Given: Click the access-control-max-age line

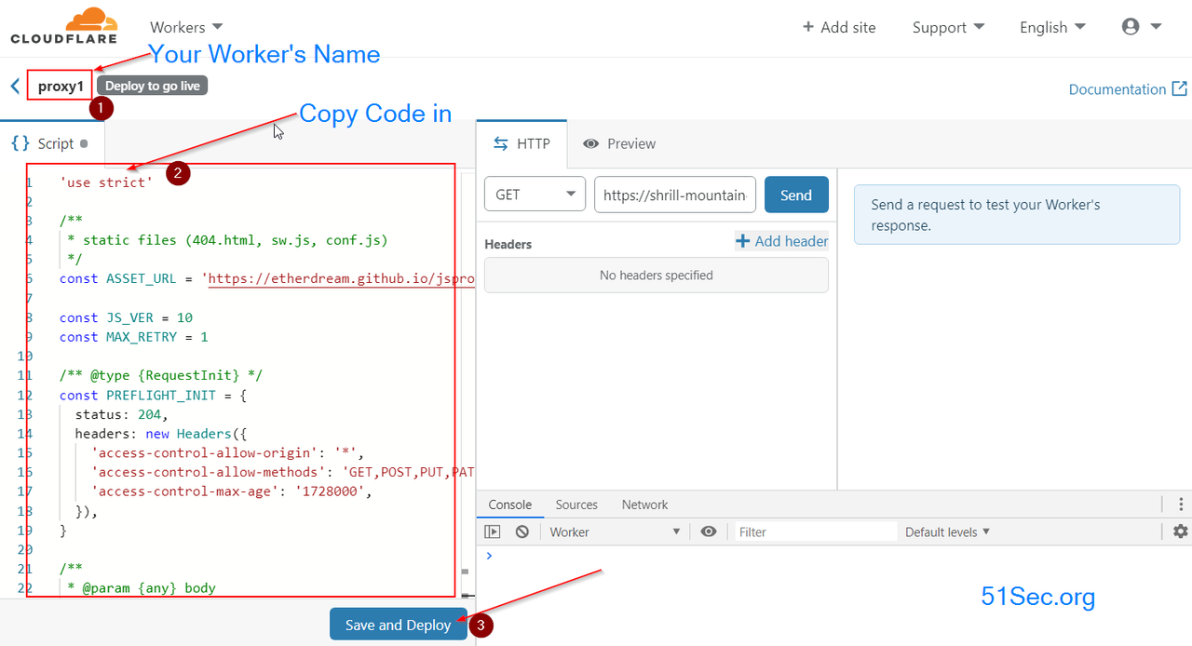Looking at the screenshot, I should click(232, 491).
